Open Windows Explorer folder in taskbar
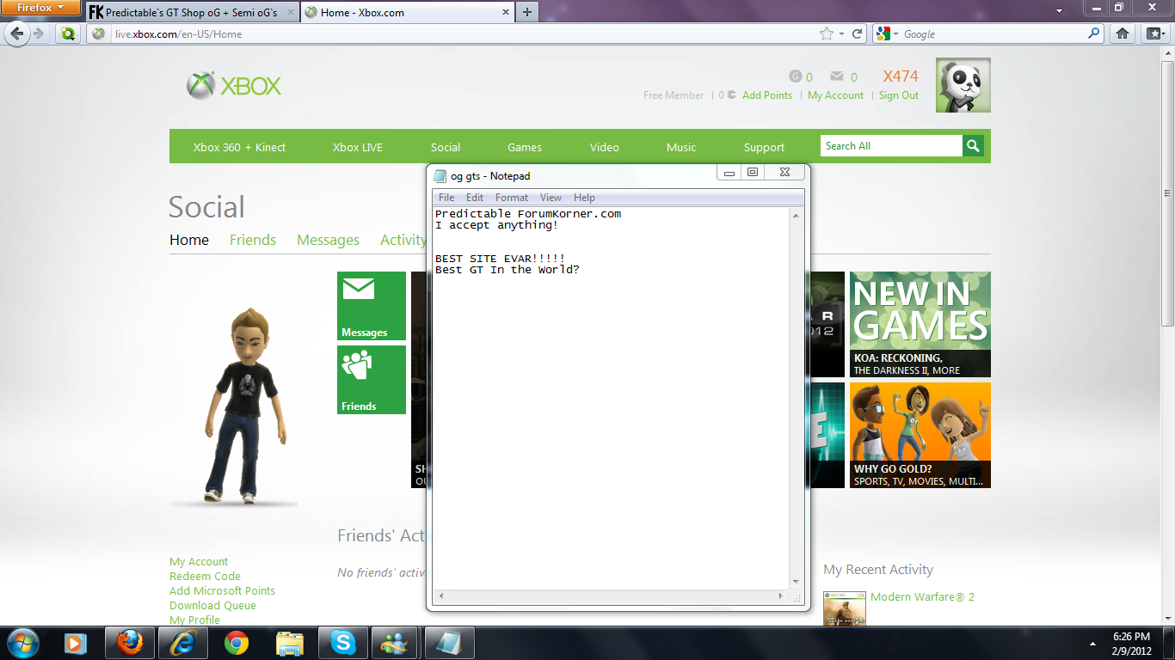This screenshot has height=660, width=1175. pos(290,642)
